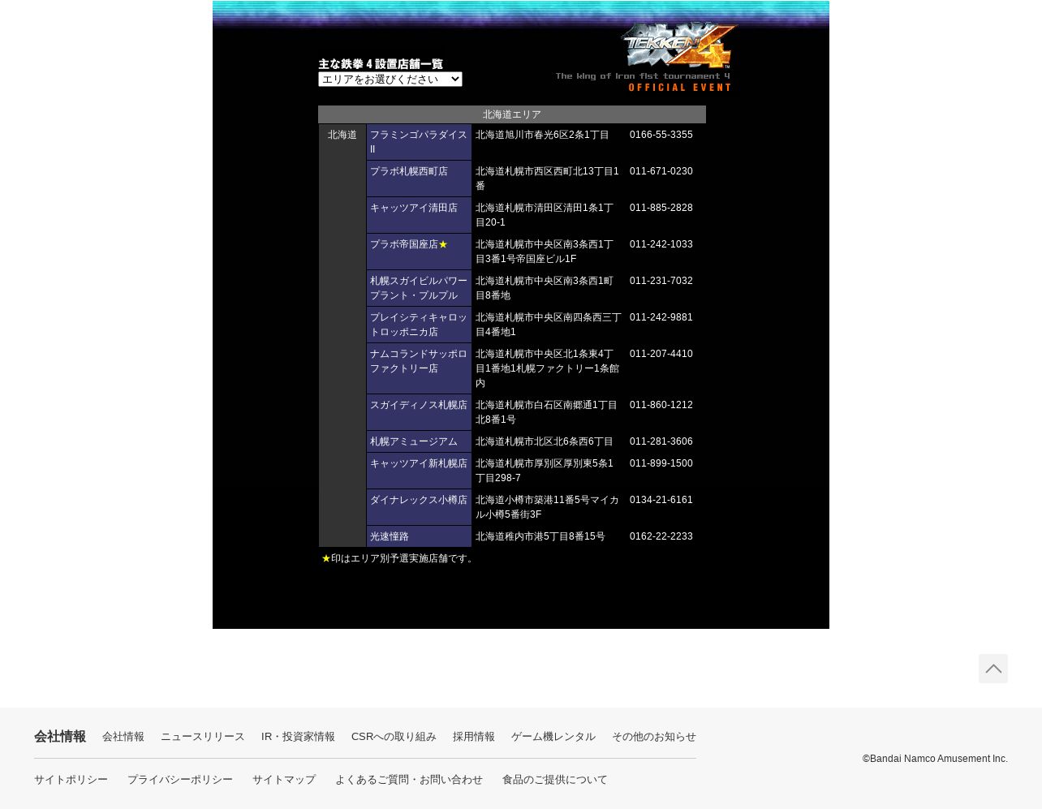Click the bold 会社情報 footer heading

pos(60,737)
